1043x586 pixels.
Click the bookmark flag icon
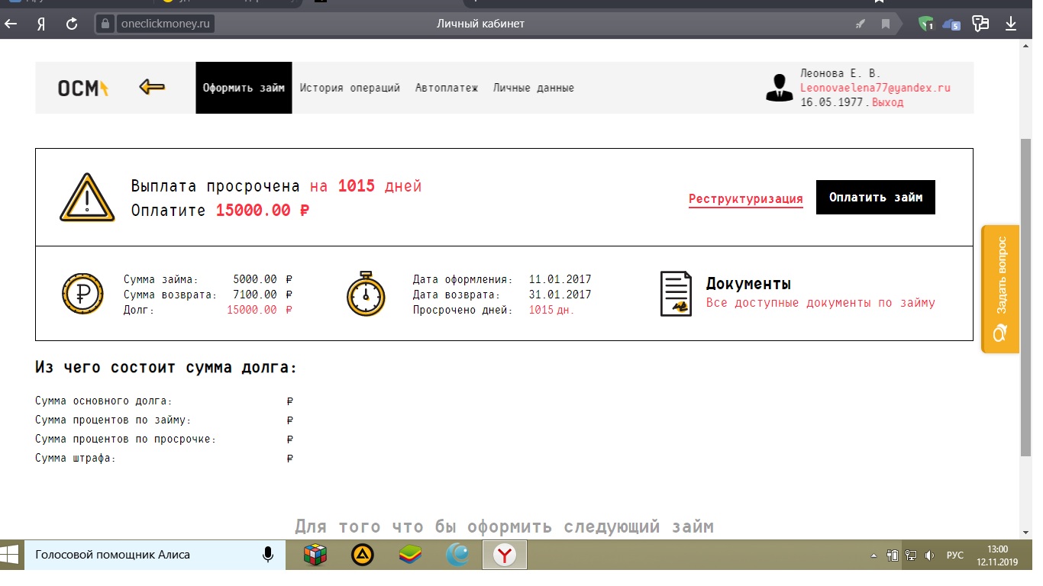click(x=886, y=24)
